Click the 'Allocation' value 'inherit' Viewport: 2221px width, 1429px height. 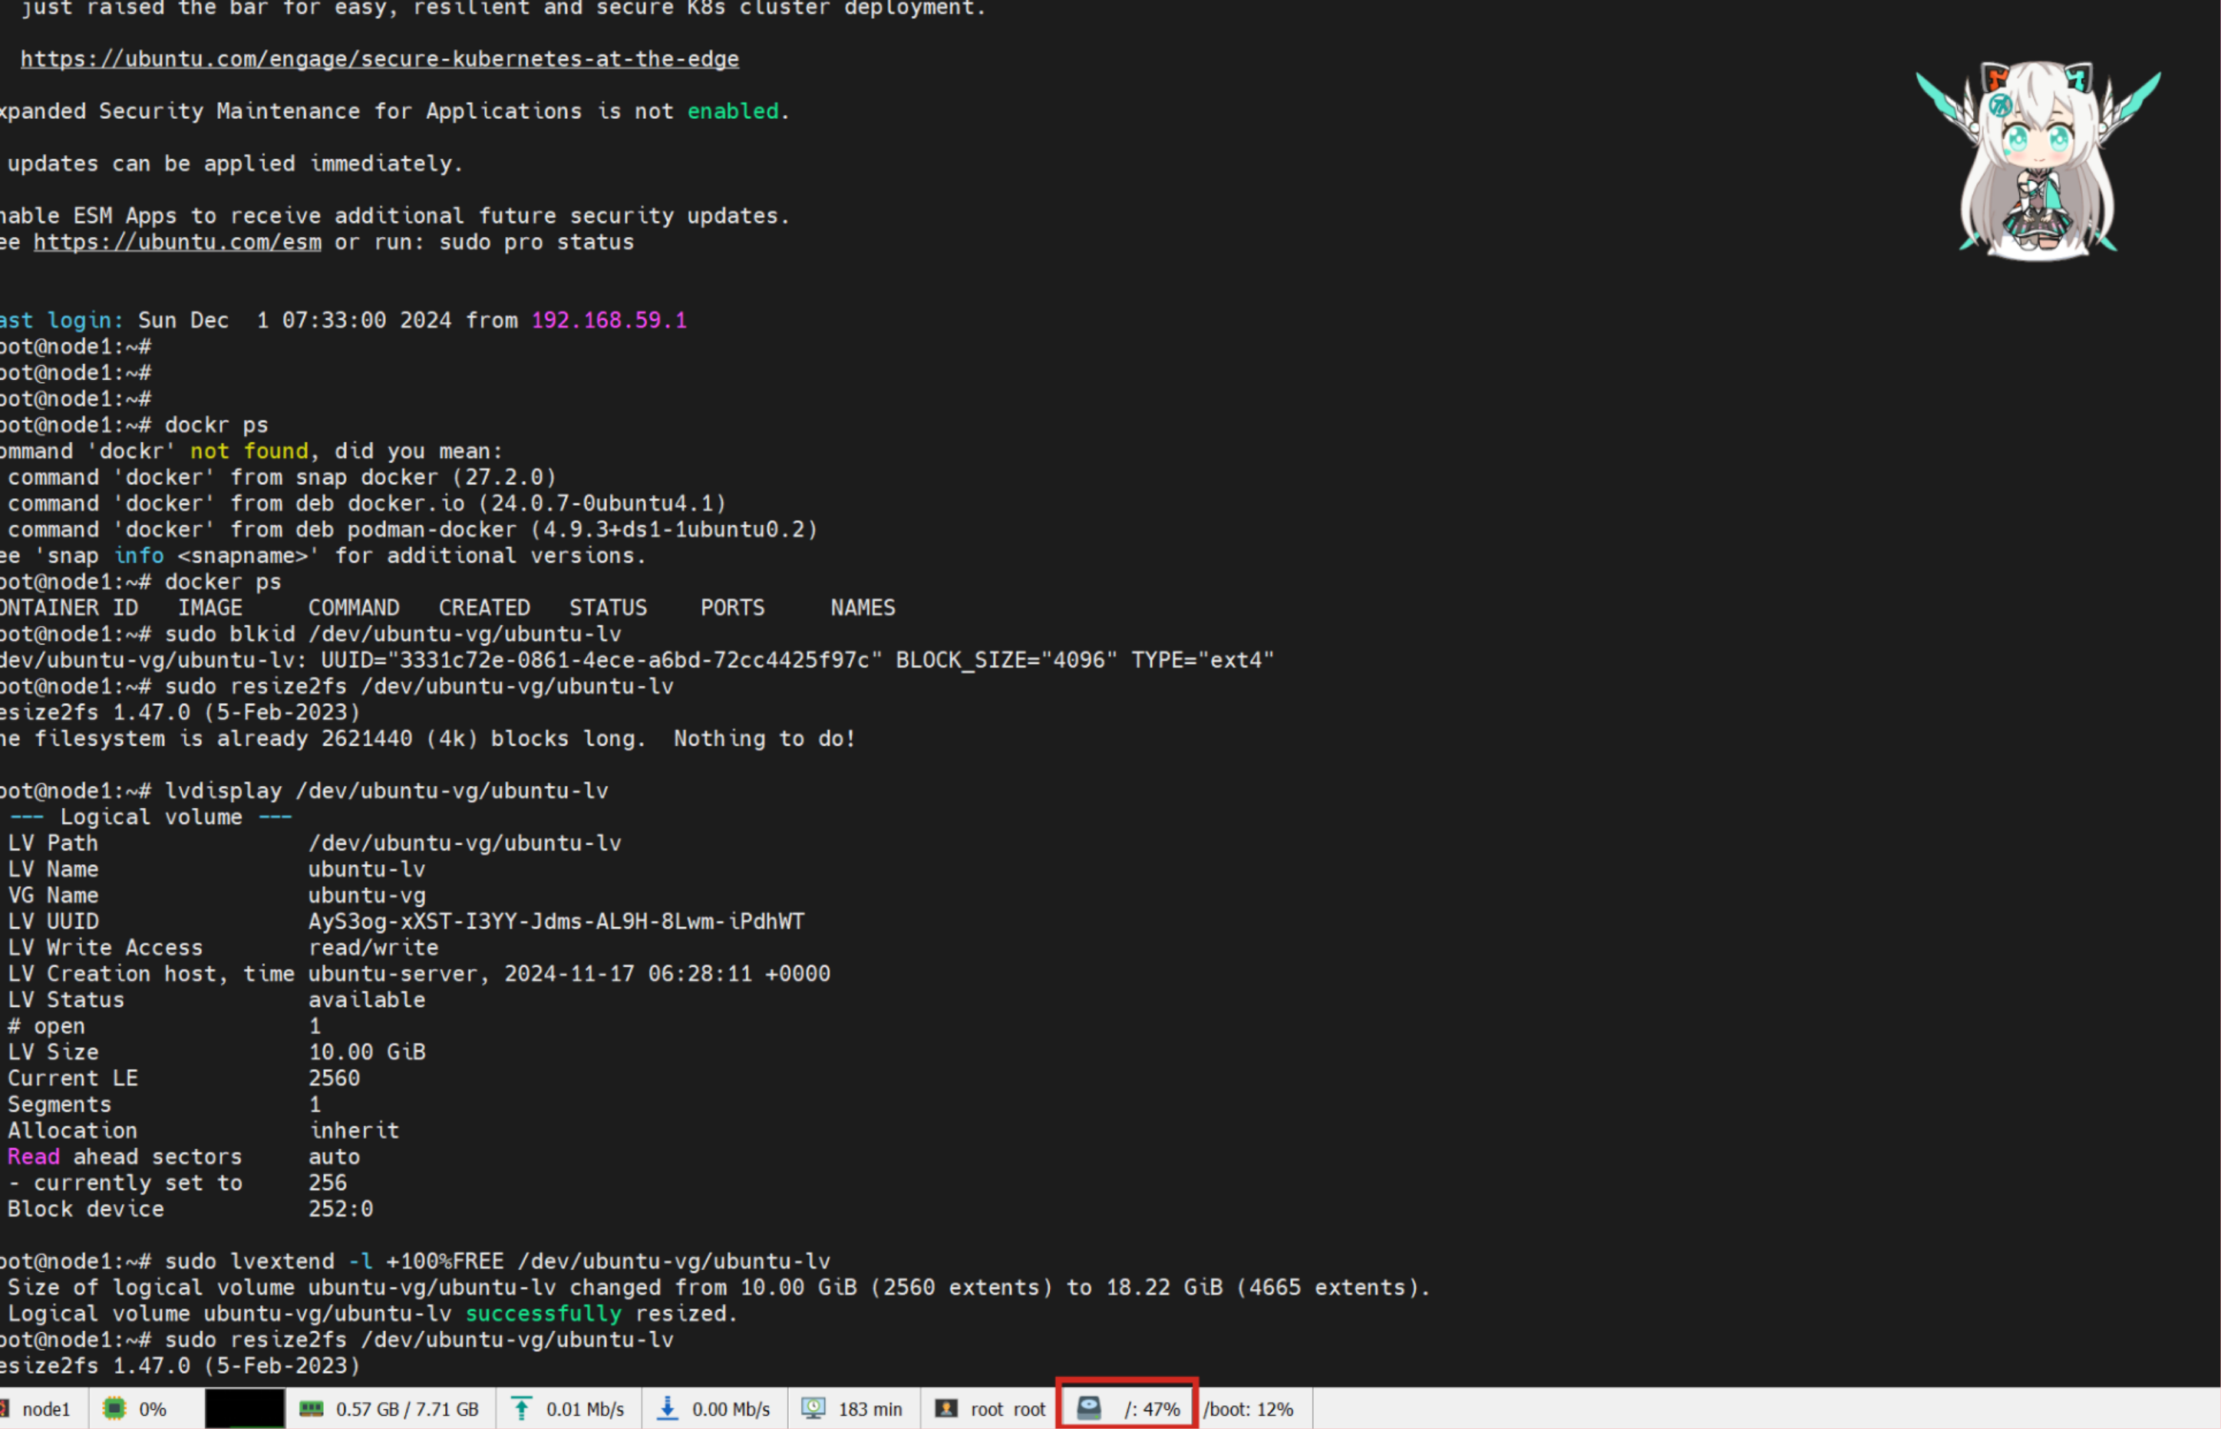tap(354, 1130)
